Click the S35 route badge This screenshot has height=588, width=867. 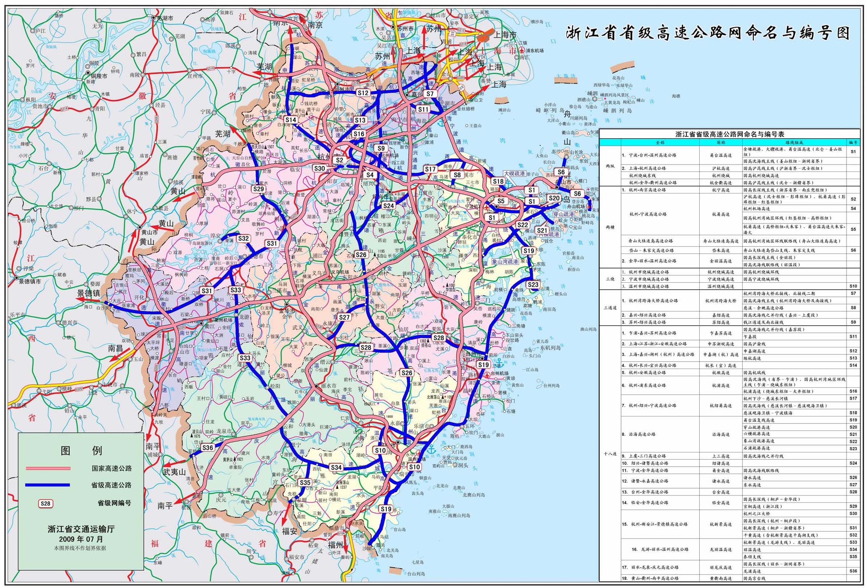coord(305,483)
